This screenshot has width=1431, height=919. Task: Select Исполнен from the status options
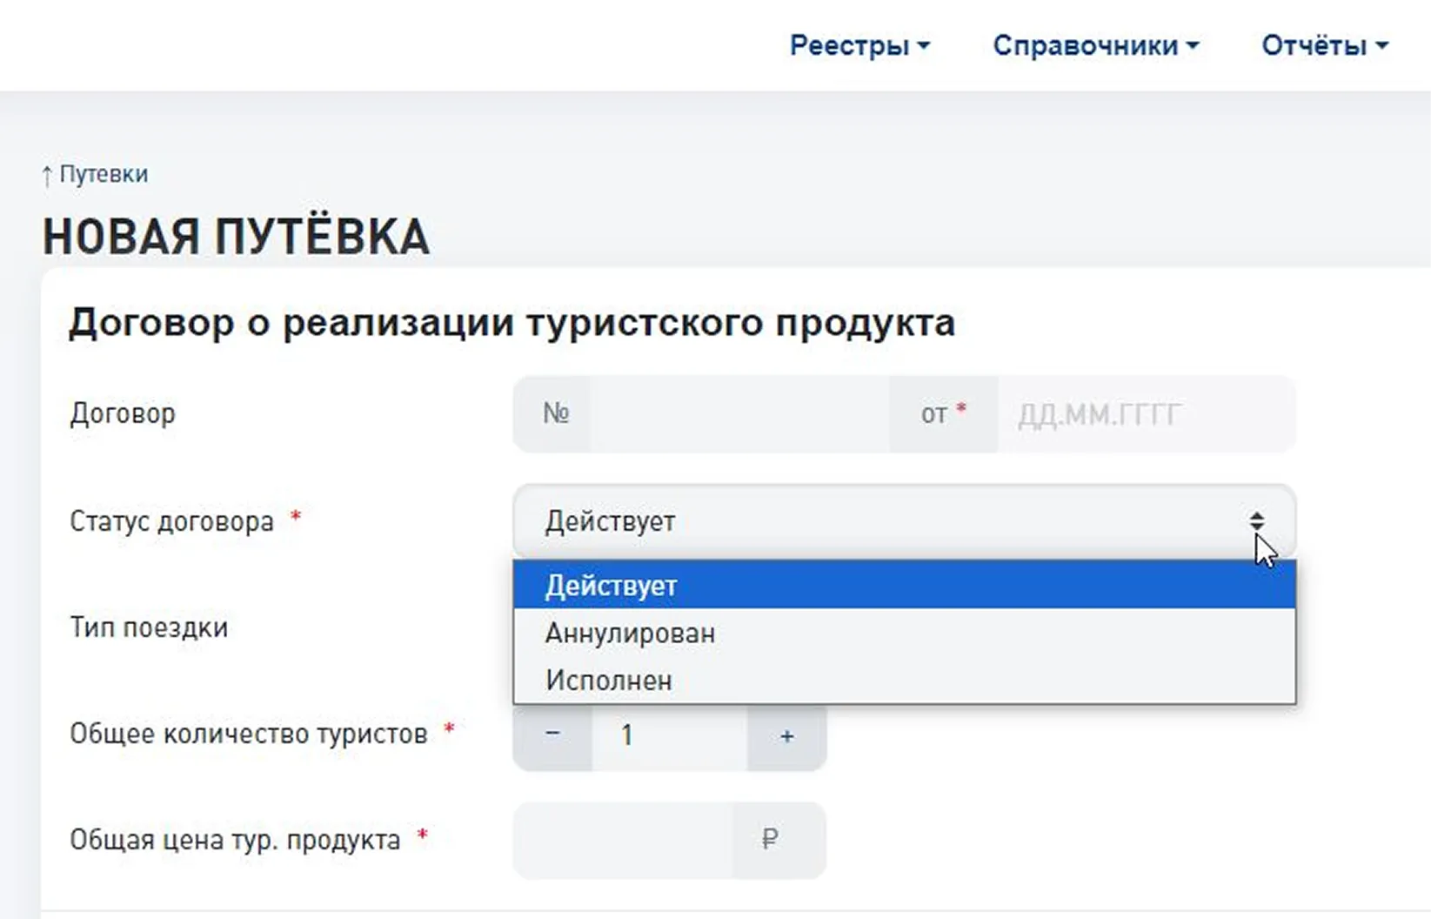607,681
